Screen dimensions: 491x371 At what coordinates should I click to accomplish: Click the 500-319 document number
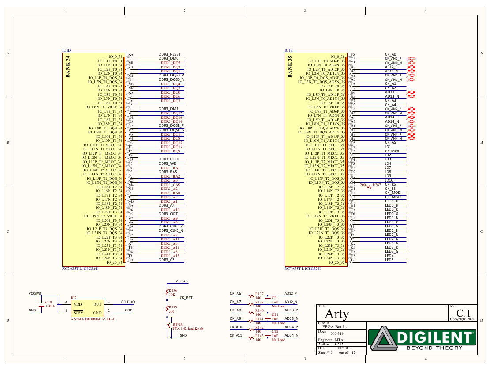point(337,334)
